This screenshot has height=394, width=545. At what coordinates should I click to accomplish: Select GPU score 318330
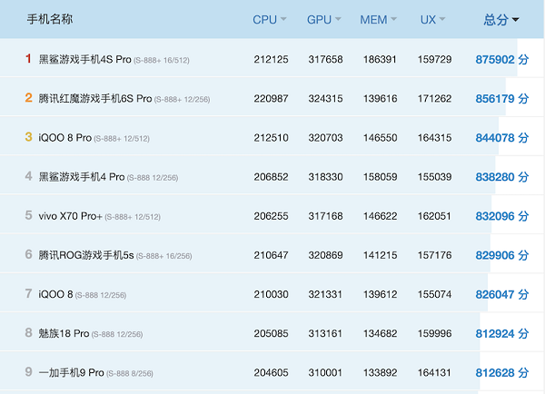click(326, 177)
